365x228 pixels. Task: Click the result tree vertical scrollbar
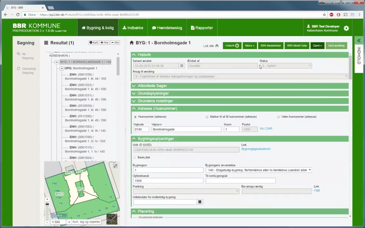click(x=118, y=66)
